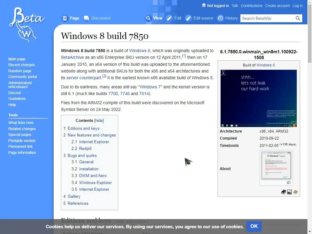Click the Page tab icon
The width and height of the screenshot is (312, 234).
point(65,18)
